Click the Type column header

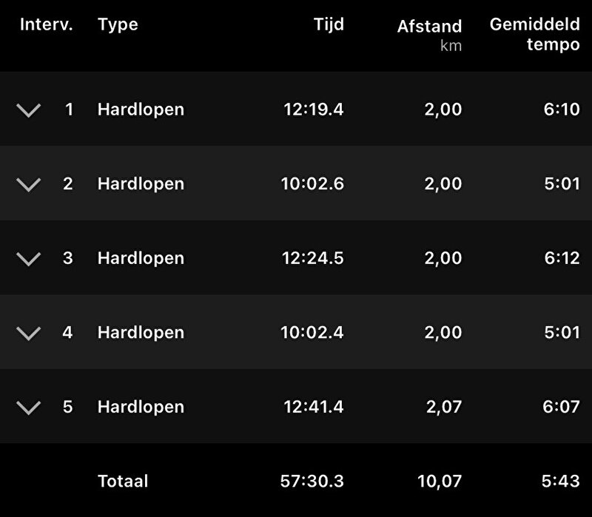pos(118,24)
